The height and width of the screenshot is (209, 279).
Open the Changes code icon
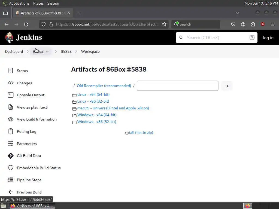click(11, 83)
